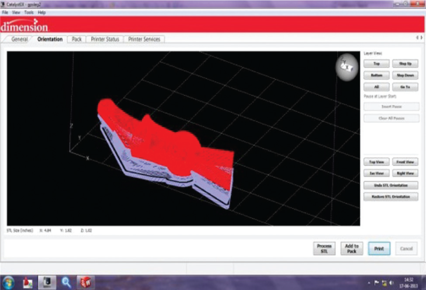Open the magnifier search taskbar icon
Viewport: 426px width, 290px height.
(x=66, y=282)
